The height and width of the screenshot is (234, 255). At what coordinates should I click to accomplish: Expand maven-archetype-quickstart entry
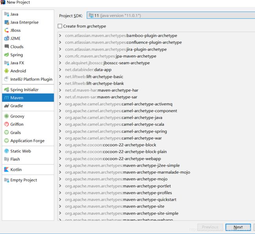(60, 200)
